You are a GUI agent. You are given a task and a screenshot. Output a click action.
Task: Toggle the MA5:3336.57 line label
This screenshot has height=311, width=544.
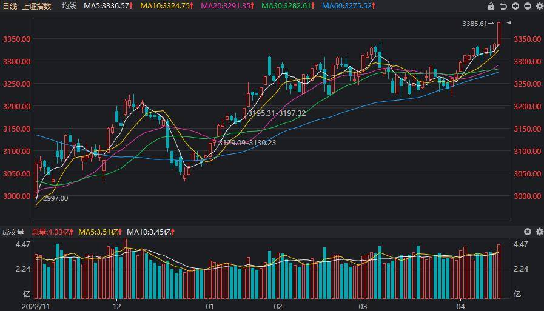pyautogui.click(x=109, y=6)
